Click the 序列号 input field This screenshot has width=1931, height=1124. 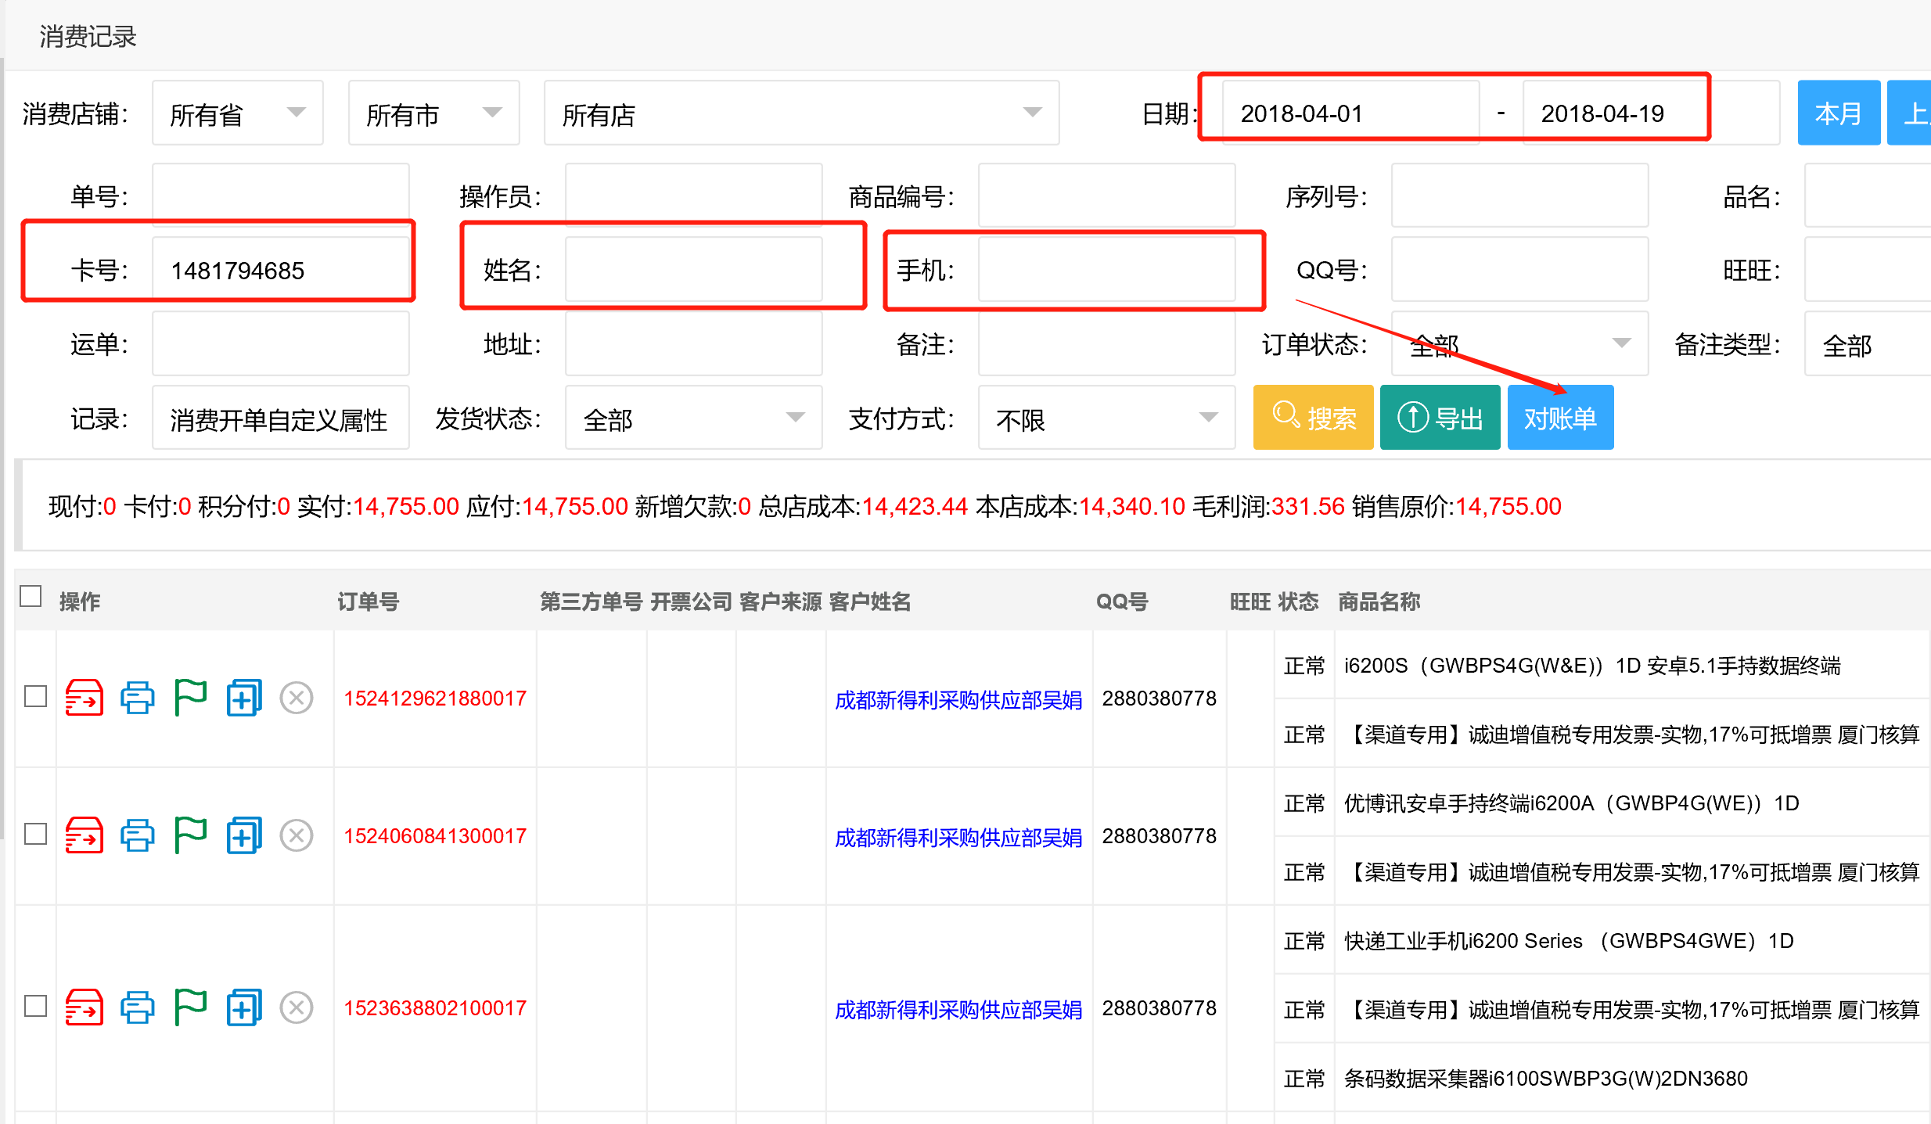1519,196
